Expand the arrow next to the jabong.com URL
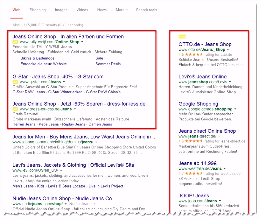Viewport: 259px width, 220px height. click(96, 142)
